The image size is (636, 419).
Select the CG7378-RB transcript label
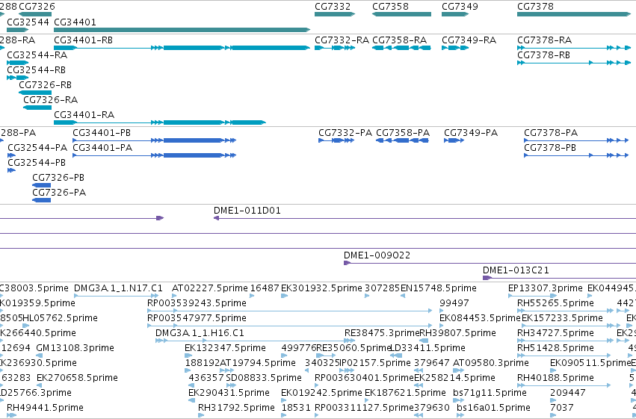543,55
